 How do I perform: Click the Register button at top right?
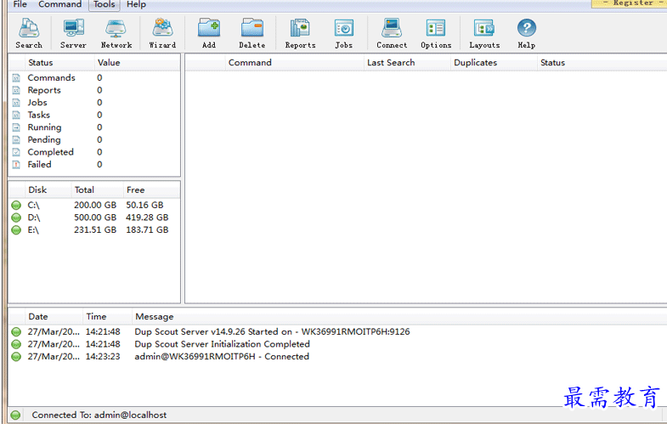coord(630,3)
